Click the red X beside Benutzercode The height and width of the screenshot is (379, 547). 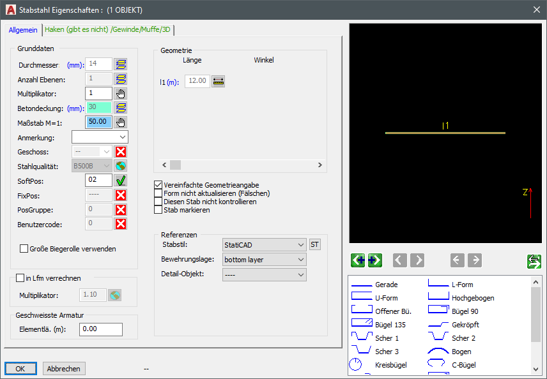coord(121,224)
